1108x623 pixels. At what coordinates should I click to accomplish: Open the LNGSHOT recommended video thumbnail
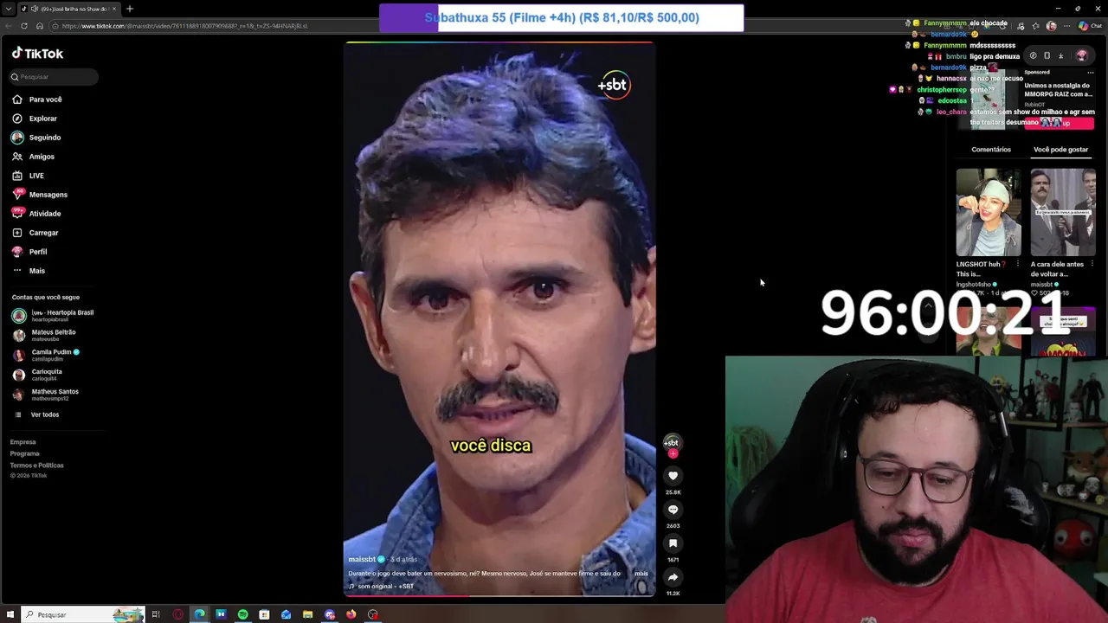click(x=989, y=213)
